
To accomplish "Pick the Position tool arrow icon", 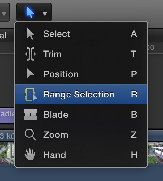I will (31, 73).
